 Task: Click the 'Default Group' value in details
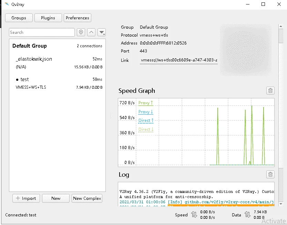click(154, 27)
